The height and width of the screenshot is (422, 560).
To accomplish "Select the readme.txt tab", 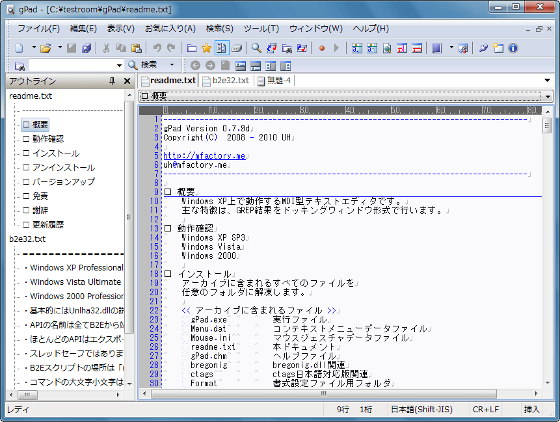I will 168,81.
